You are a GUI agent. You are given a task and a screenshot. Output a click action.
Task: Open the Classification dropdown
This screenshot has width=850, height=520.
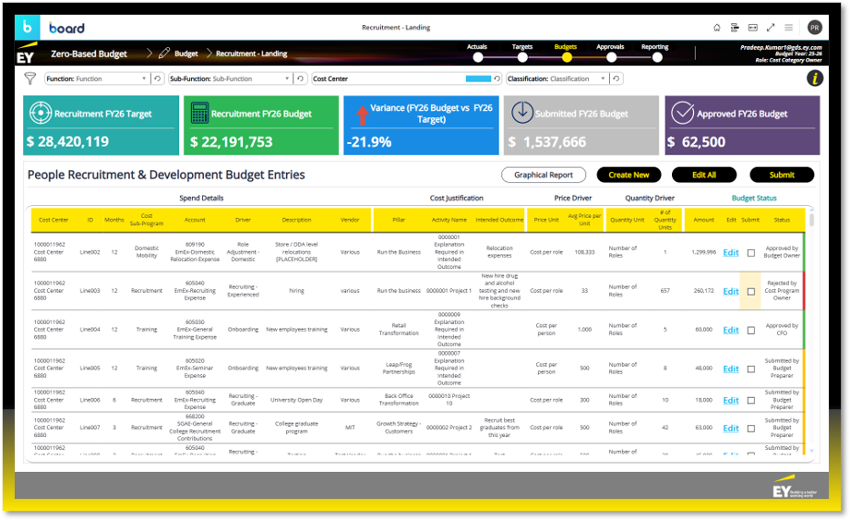tap(604, 79)
